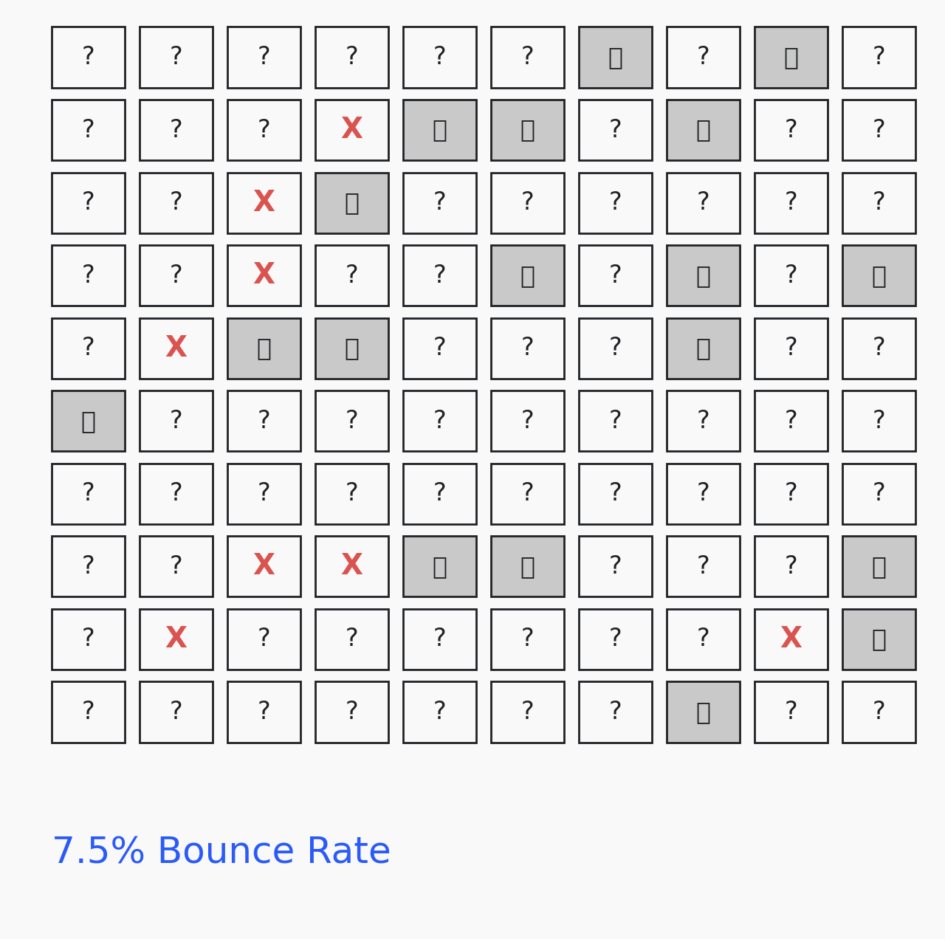Click the rightmost red X in the ninth row
945x939 pixels.
(791, 639)
